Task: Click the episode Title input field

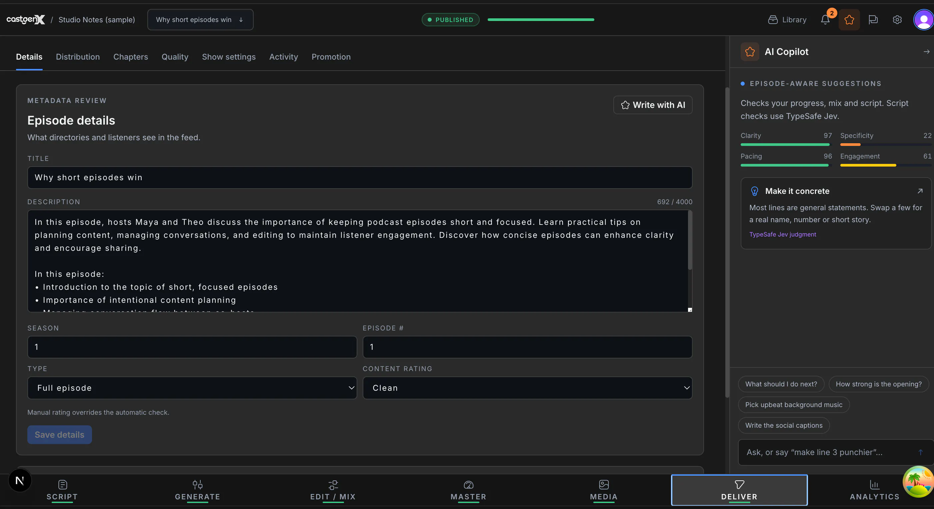Action: [360, 178]
